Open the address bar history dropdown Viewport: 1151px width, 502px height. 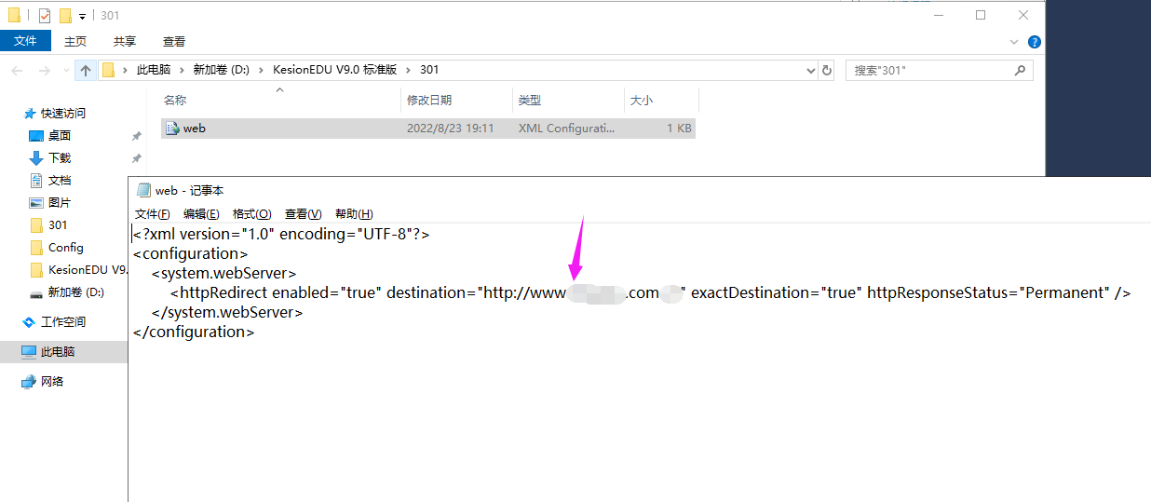click(810, 70)
